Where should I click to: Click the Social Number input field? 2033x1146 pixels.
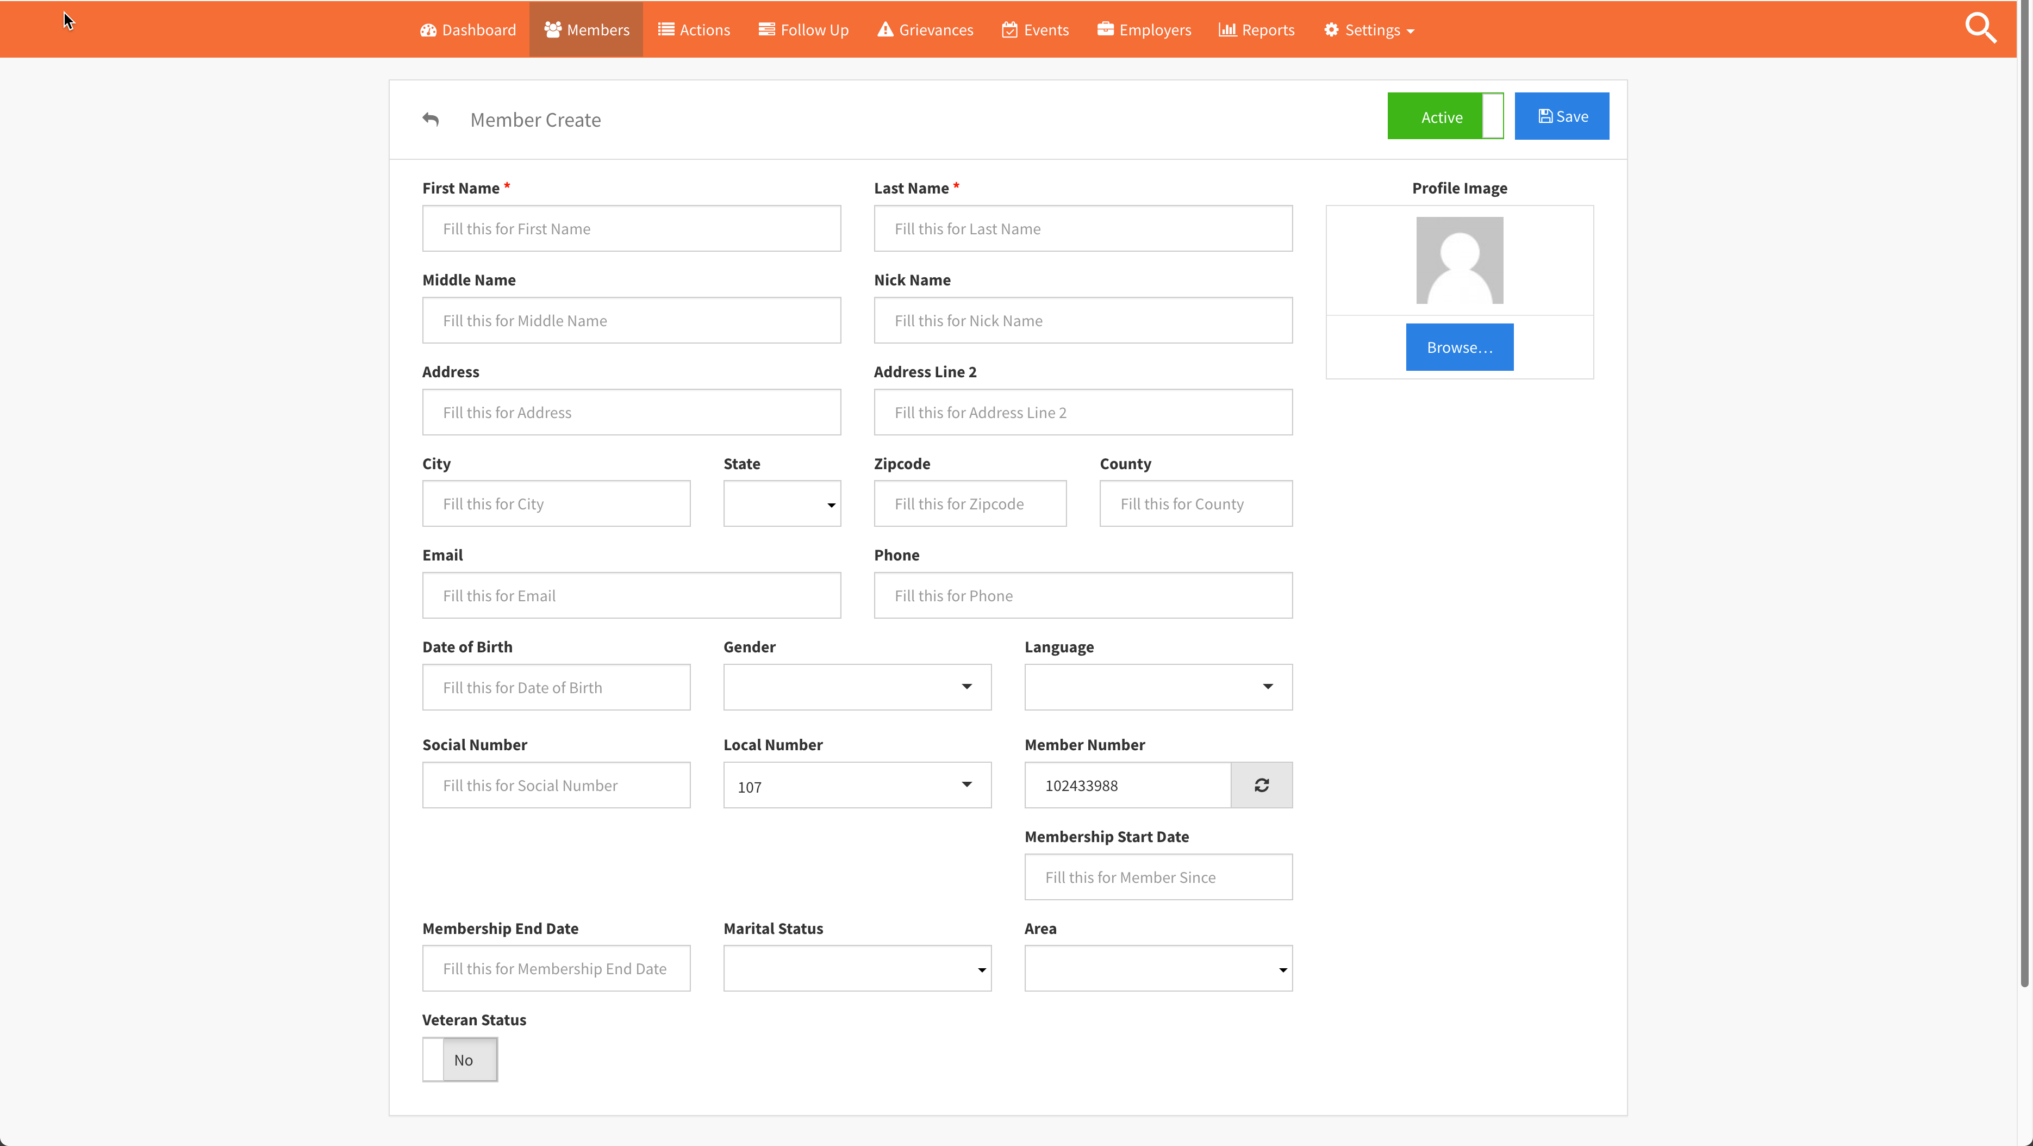tap(557, 784)
